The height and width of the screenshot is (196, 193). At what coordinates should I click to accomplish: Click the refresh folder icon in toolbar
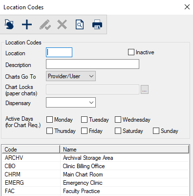(x=9, y=24)
